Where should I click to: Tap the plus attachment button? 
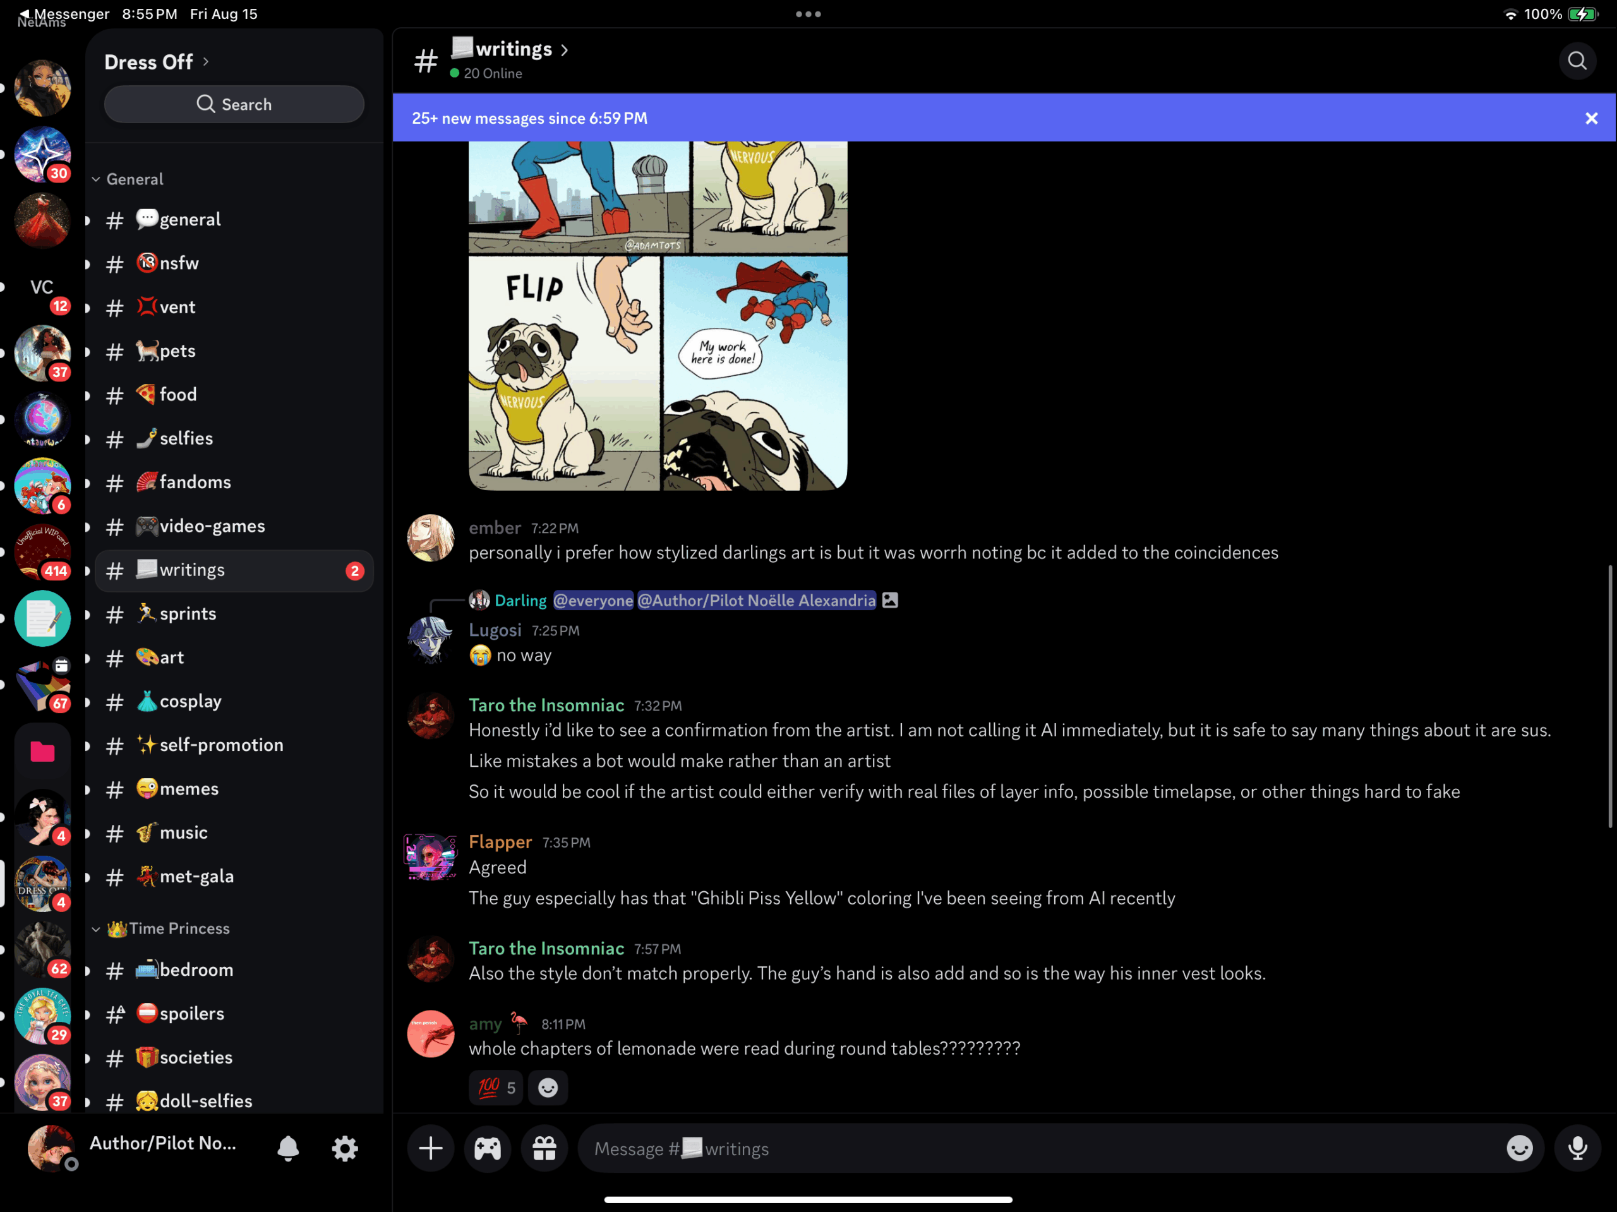coord(431,1148)
